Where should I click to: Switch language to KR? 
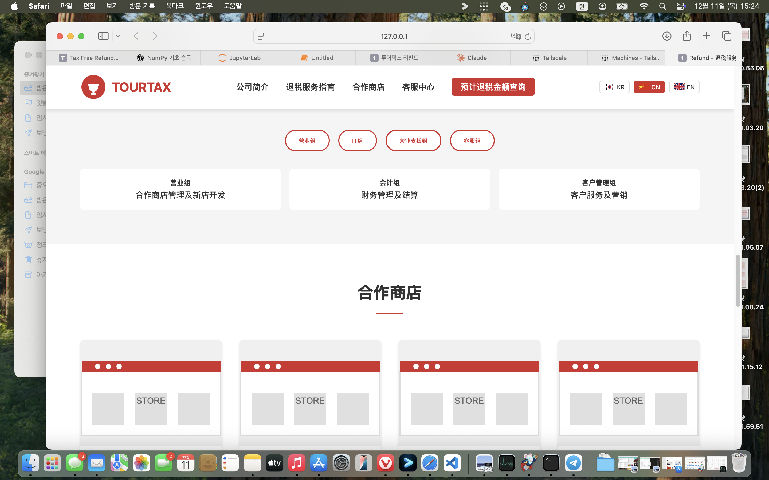tap(614, 87)
